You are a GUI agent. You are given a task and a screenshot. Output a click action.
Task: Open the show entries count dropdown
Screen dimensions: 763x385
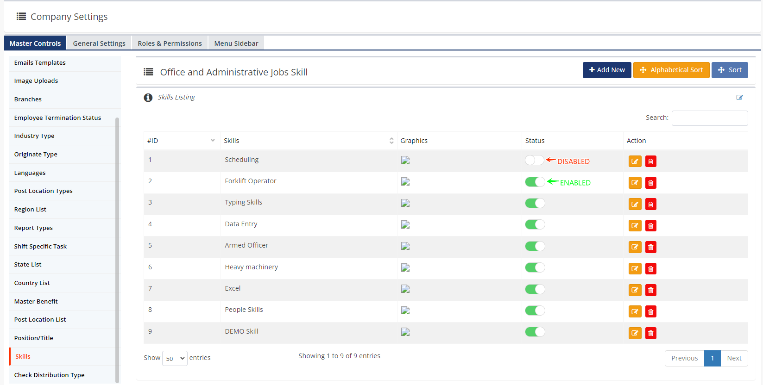click(x=175, y=358)
